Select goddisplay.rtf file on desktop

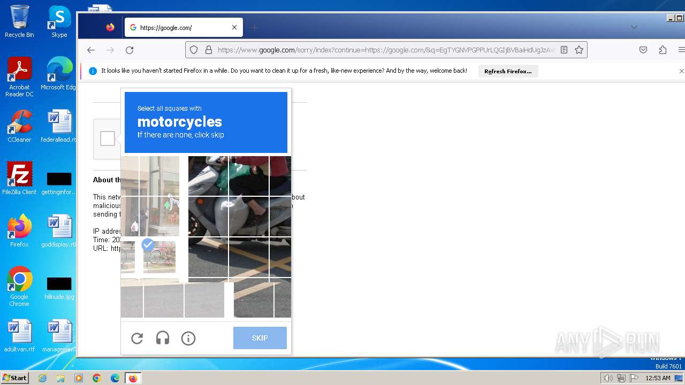tap(59, 231)
